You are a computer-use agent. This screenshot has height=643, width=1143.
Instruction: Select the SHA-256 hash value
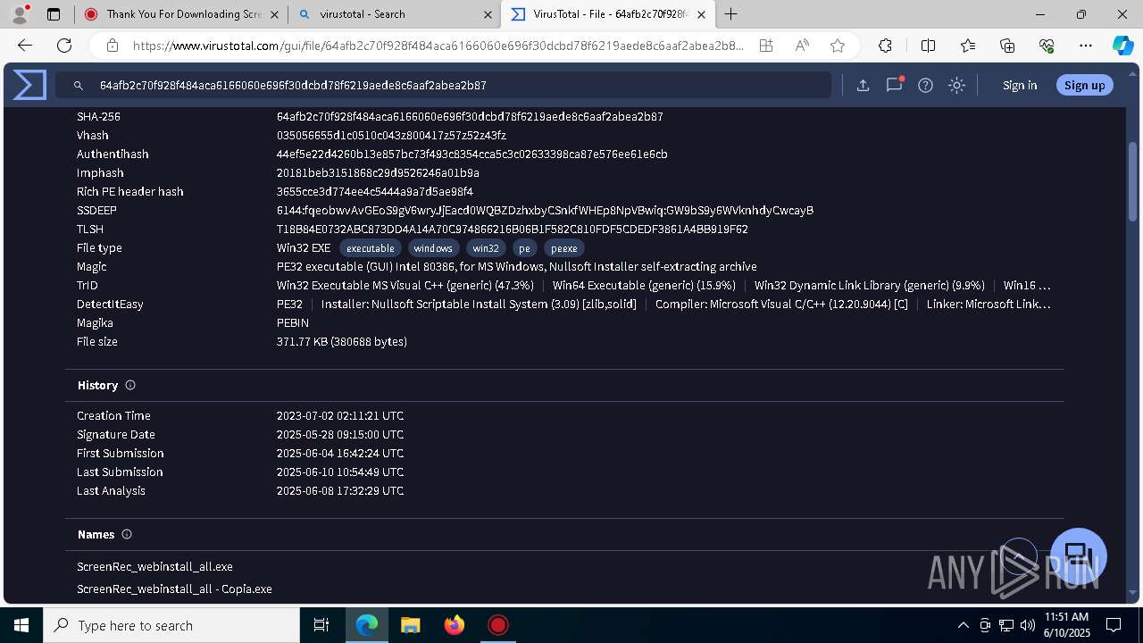[x=470, y=116]
